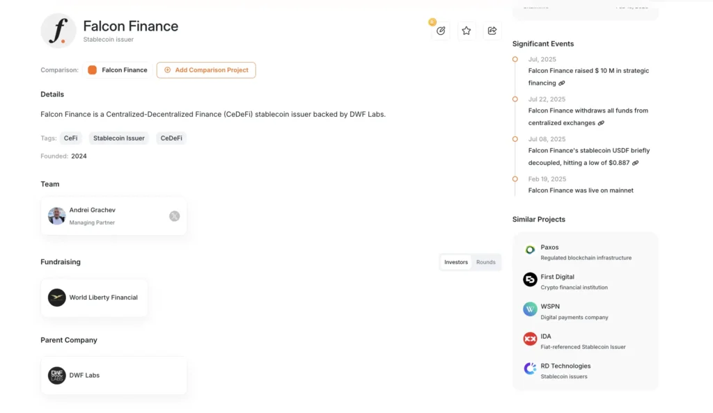Click "Crypto financial institution" description
Viewport: 713px width, 413px height.
click(x=574, y=287)
